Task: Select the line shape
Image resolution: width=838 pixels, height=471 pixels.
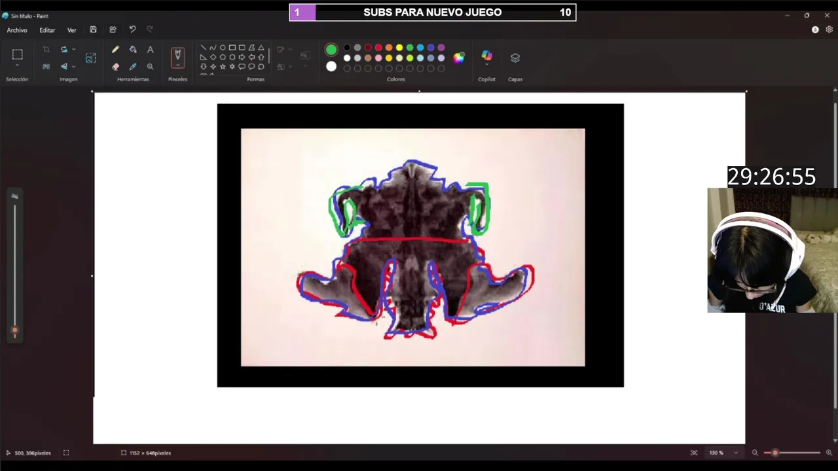Action: 203,48
